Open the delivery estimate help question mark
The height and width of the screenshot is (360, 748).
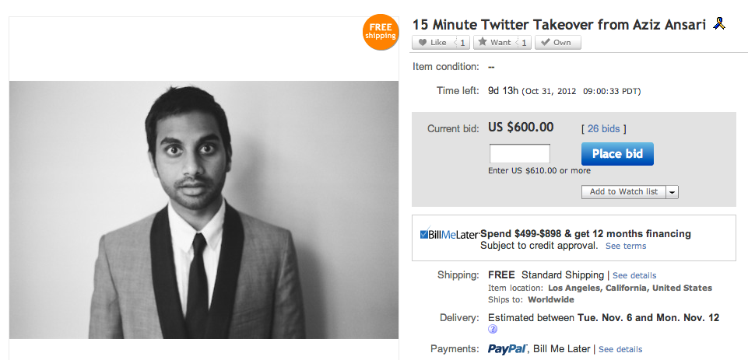pyautogui.click(x=493, y=329)
